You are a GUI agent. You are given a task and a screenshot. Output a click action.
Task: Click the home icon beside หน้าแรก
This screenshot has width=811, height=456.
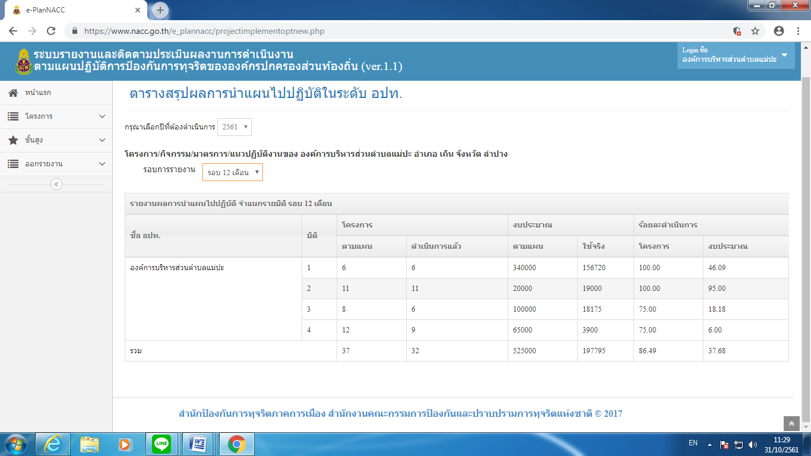(13, 93)
